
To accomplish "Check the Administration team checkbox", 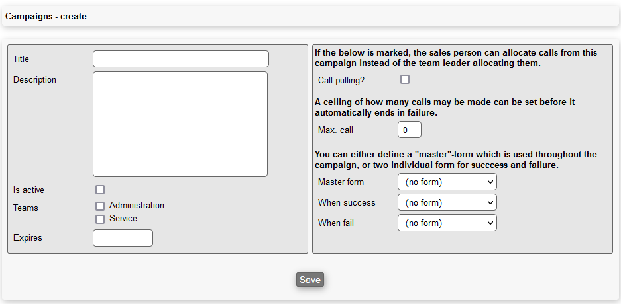I will tap(100, 206).
